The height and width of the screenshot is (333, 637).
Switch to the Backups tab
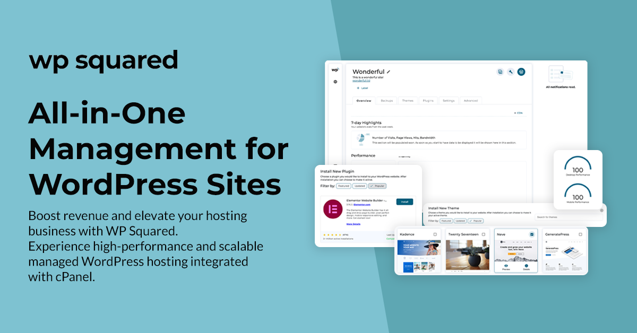pyautogui.click(x=387, y=100)
